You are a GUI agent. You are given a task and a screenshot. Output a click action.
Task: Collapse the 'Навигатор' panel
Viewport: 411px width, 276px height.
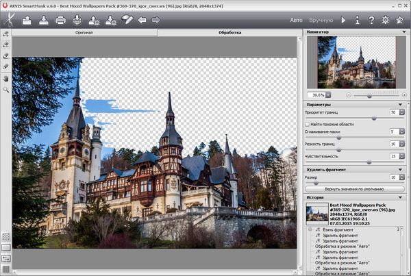click(403, 32)
